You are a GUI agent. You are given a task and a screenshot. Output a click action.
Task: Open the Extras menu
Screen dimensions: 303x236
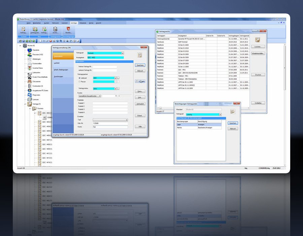91,23
